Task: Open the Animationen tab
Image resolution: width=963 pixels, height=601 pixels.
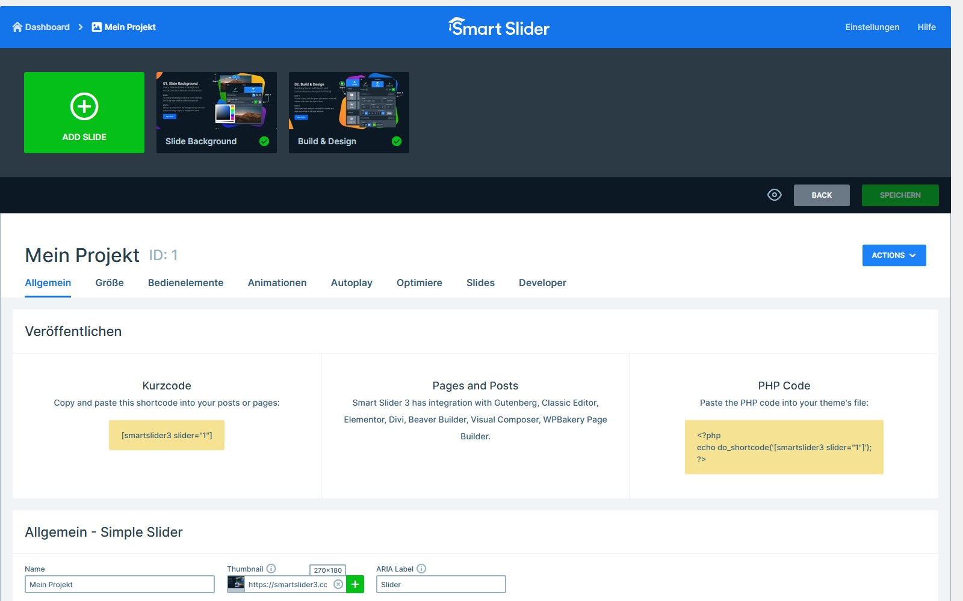Action: coord(277,282)
